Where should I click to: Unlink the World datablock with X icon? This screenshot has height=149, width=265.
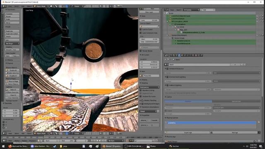(244, 65)
